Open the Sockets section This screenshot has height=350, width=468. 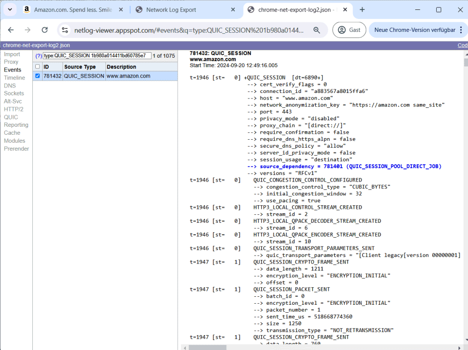(14, 93)
